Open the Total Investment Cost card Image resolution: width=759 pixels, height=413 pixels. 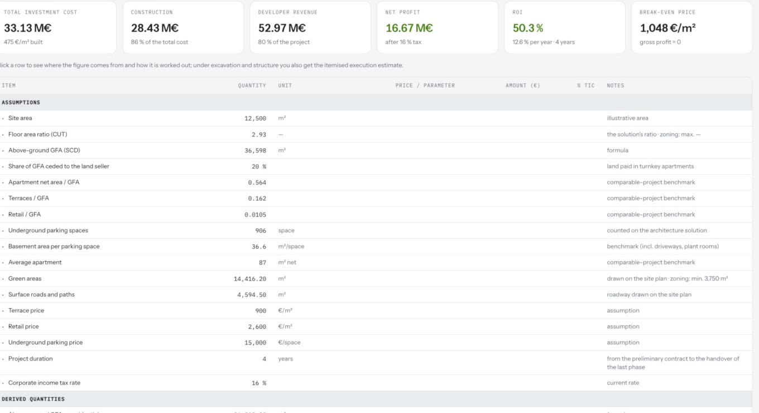[57, 27]
